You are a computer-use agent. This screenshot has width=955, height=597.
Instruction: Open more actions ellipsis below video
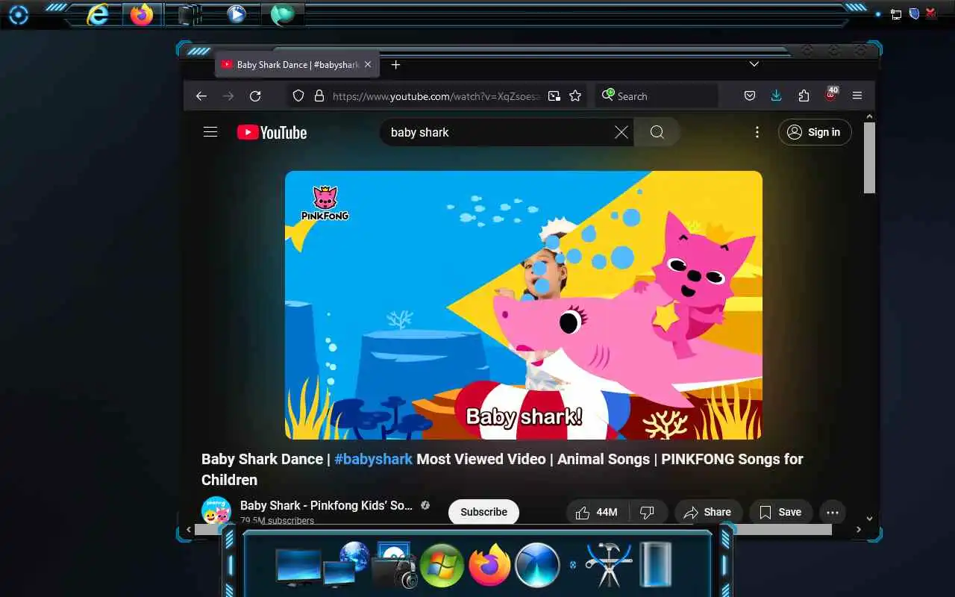click(833, 512)
